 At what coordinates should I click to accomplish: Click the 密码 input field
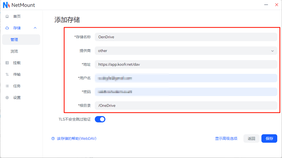[x=186, y=92]
